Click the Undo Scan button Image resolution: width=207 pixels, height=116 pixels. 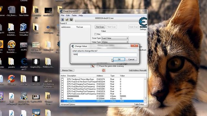pos(133,27)
